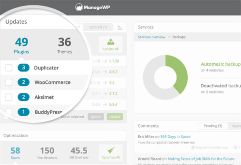The width and height of the screenshot is (241, 165).
Task: Click the BuddyPress count badge 1
Action: [x=23, y=112]
